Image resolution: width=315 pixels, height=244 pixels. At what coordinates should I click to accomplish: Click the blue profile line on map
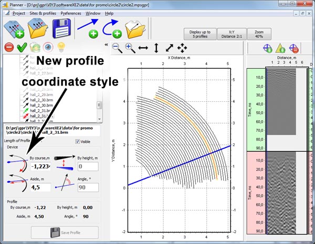(179, 165)
